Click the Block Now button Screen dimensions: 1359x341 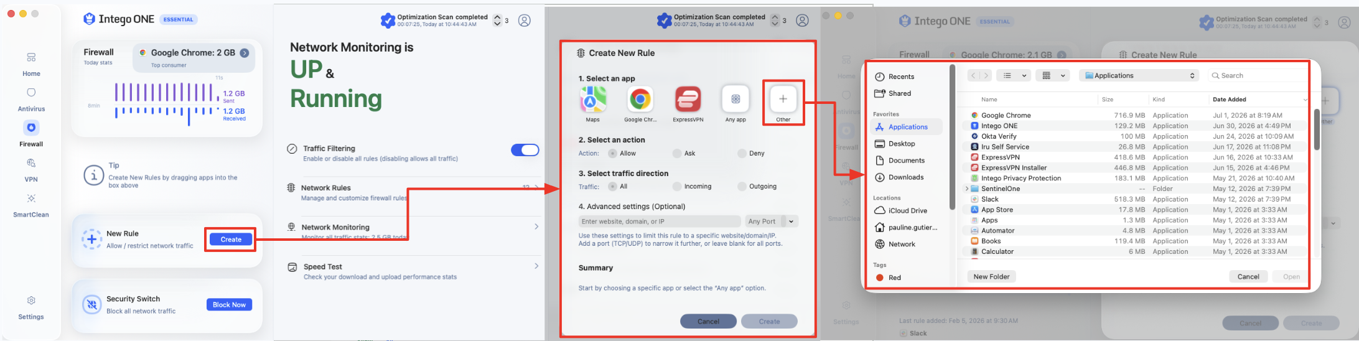click(x=230, y=304)
